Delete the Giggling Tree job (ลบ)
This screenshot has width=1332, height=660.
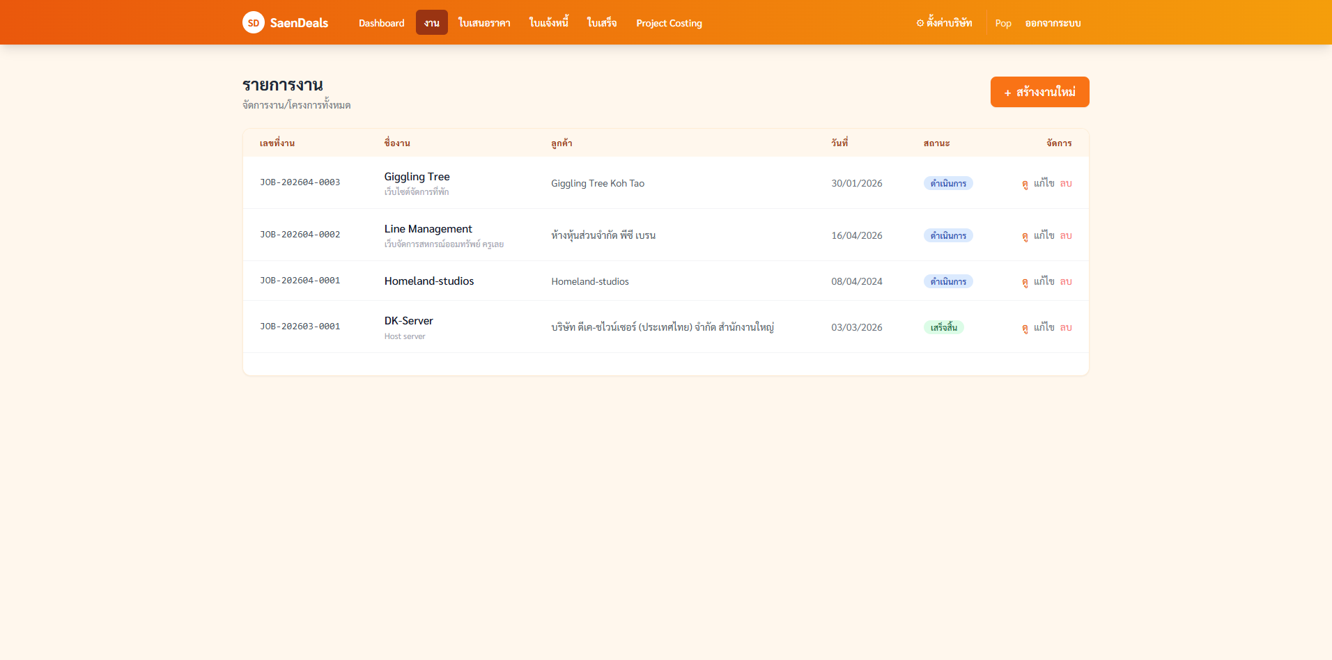tap(1066, 183)
